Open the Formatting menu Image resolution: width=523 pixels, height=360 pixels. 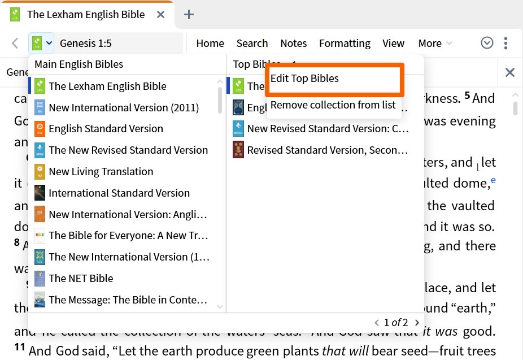345,44
